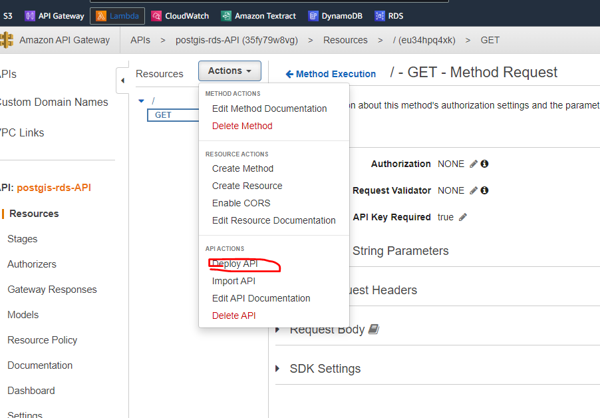The width and height of the screenshot is (600, 418).
Task: Open Custom Domain Names in sidebar
Action: [x=53, y=103]
